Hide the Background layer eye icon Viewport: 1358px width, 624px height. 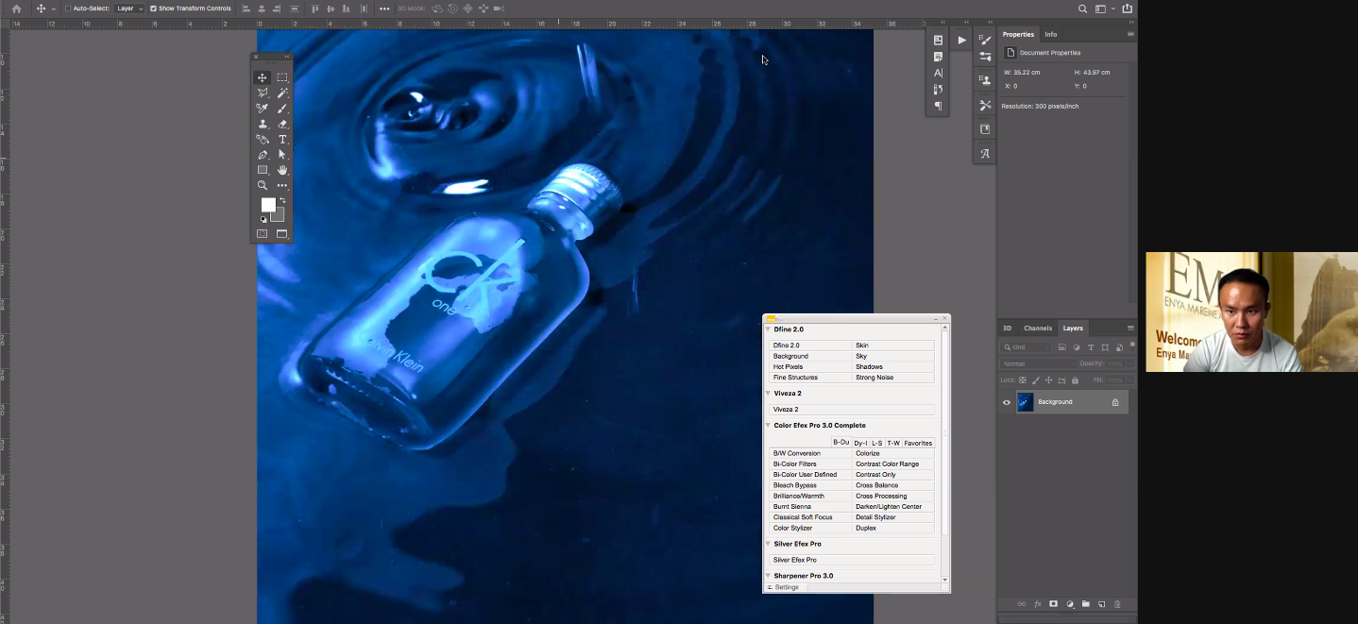[1007, 402]
